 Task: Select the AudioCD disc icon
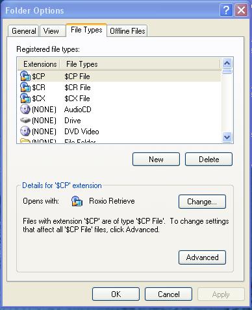click(25, 110)
